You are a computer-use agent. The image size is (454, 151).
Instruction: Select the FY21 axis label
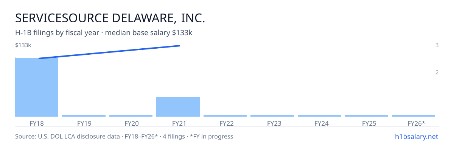[178, 123]
